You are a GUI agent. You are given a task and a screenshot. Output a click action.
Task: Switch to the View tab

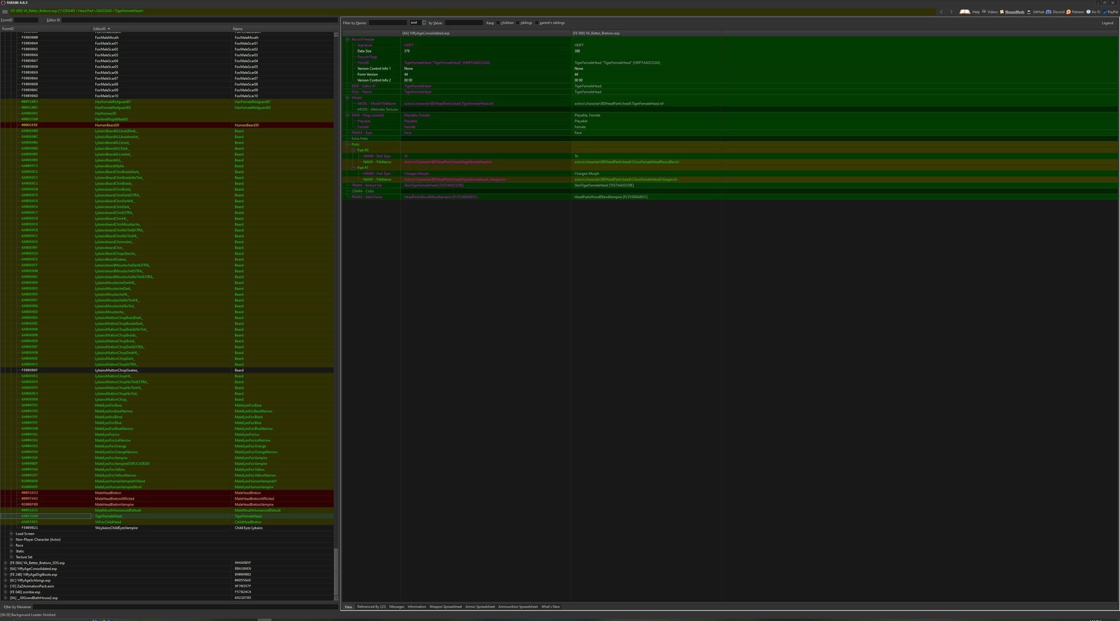pyautogui.click(x=348, y=607)
